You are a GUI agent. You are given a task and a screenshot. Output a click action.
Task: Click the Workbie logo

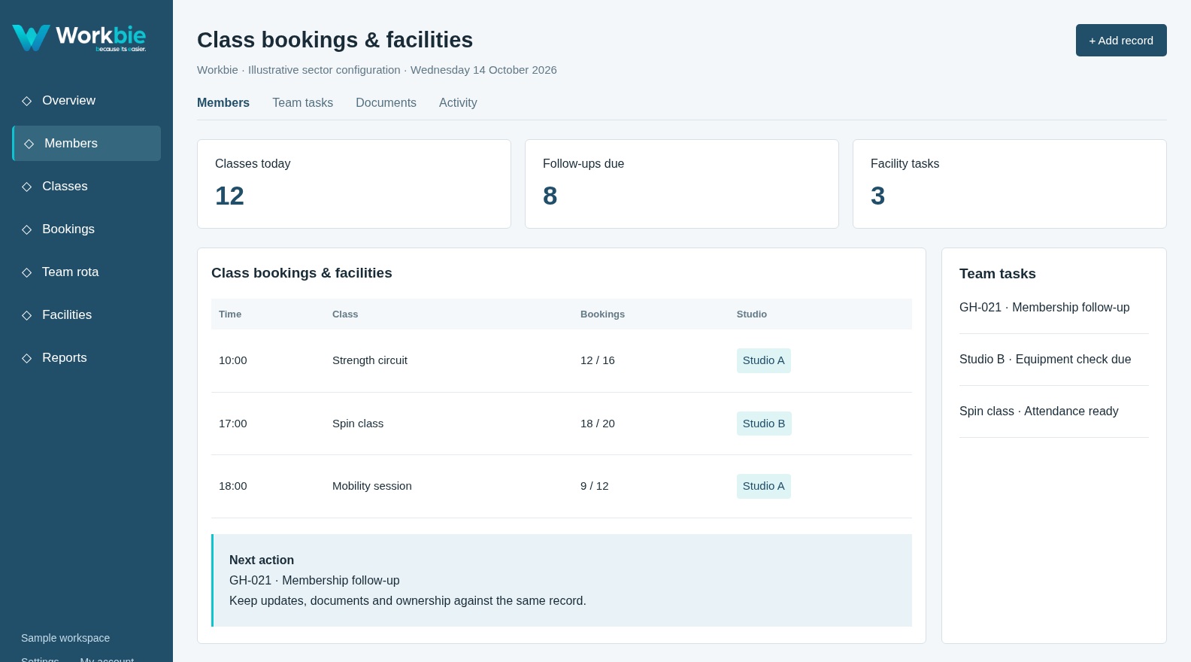click(80, 38)
